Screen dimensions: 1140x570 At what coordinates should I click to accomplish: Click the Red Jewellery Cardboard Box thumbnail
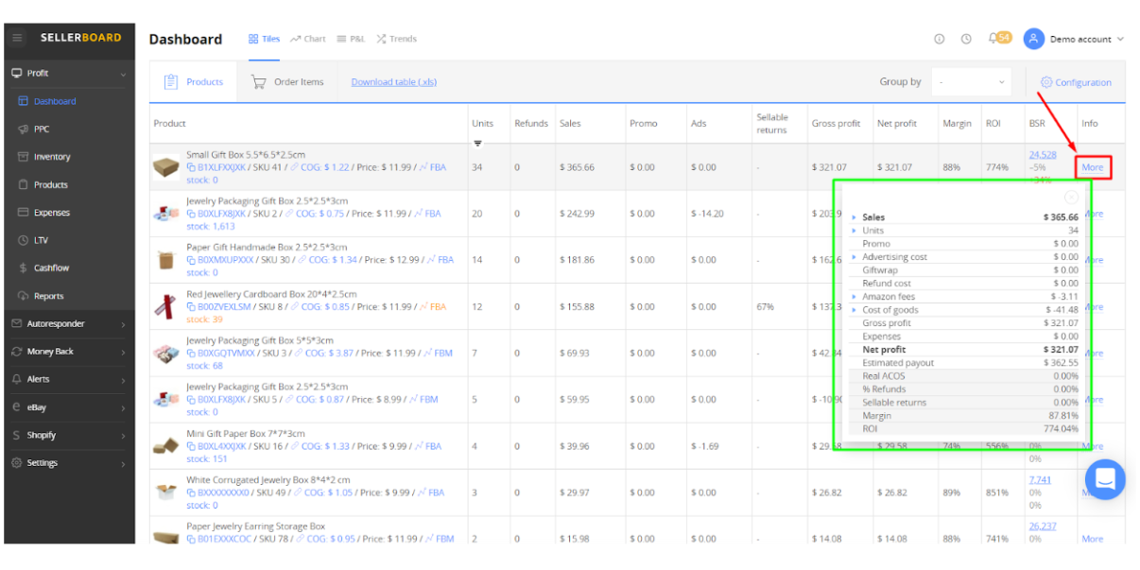pos(166,306)
